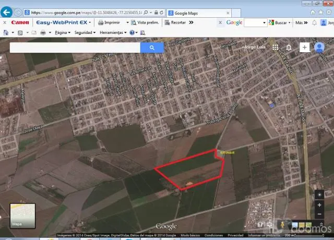The height and width of the screenshot is (240, 334).
Task: Go back with the browser back arrow
Action: pyautogui.click(x=6, y=13)
